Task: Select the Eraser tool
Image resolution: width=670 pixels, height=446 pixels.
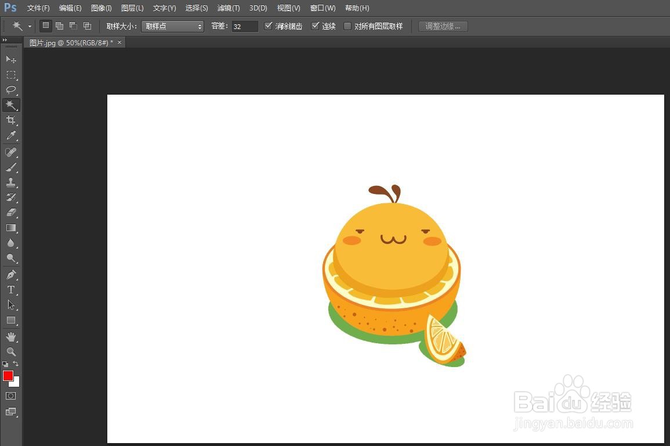Action: click(x=11, y=213)
